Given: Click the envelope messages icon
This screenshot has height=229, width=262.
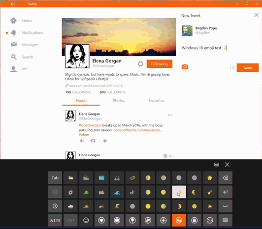Looking at the screenshot, I should (x=14, y=45).
